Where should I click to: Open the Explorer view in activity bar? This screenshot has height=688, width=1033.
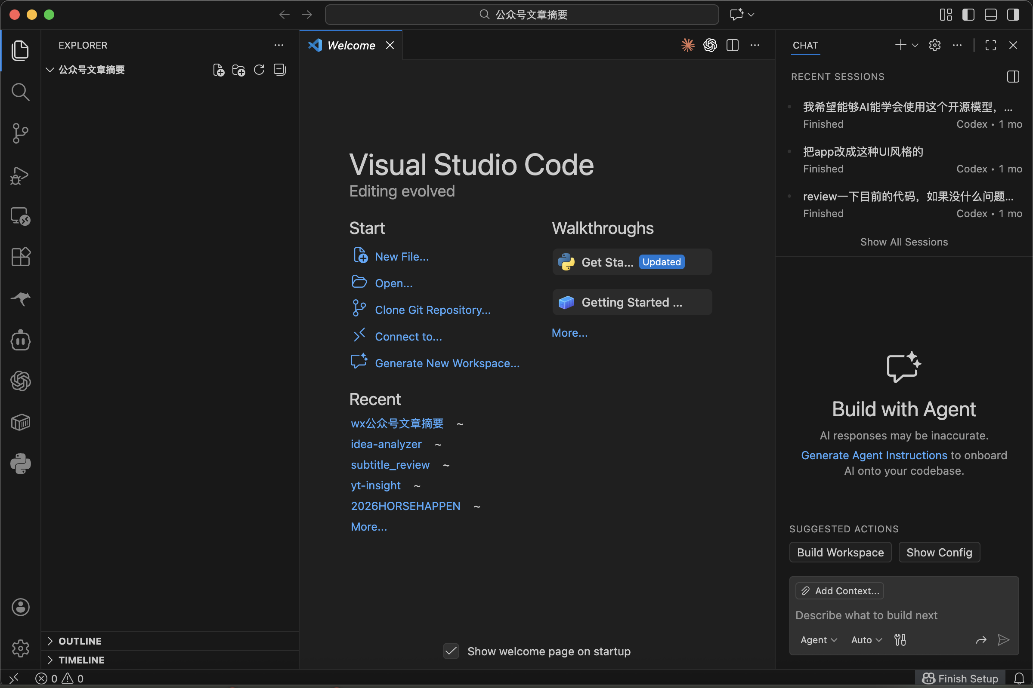(x=20, y=50)
